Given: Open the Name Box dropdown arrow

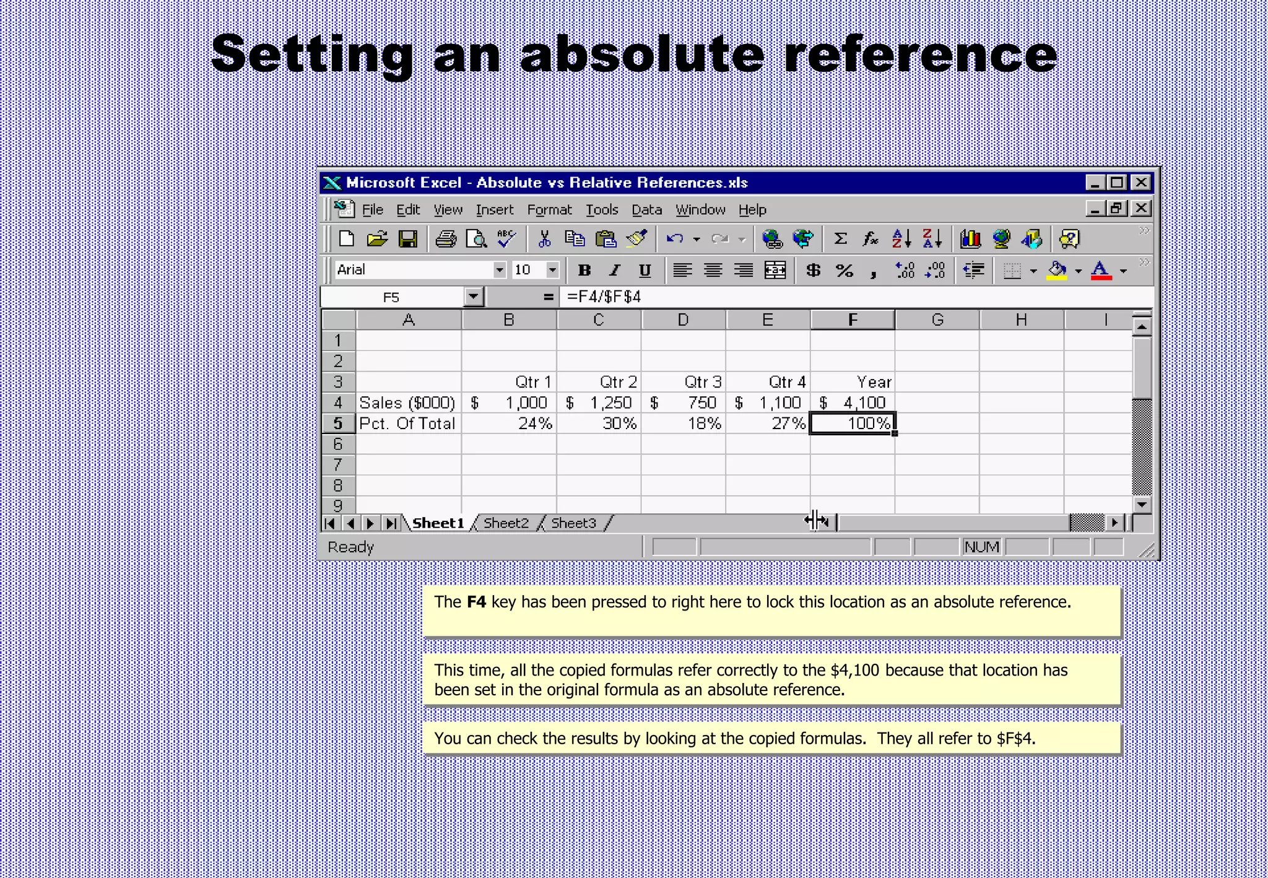Looking at the screenshot, I should point(473,297).
